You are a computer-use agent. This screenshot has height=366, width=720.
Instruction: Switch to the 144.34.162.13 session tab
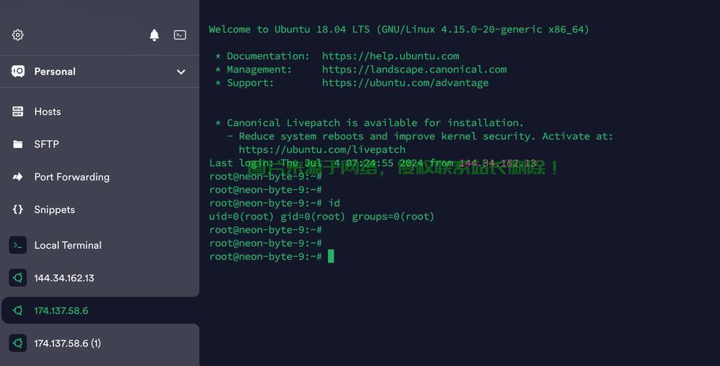pyautogui.click(x=64, y=278)
